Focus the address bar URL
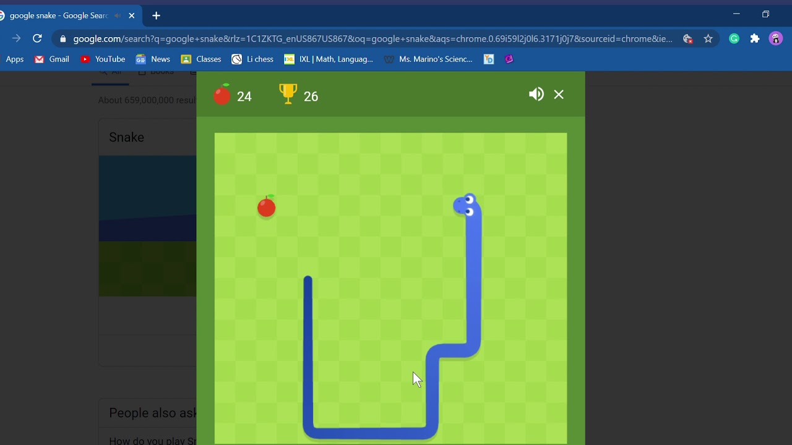Image resolution: width=792 pixels, height=445 pixels. tap(372, 39)
